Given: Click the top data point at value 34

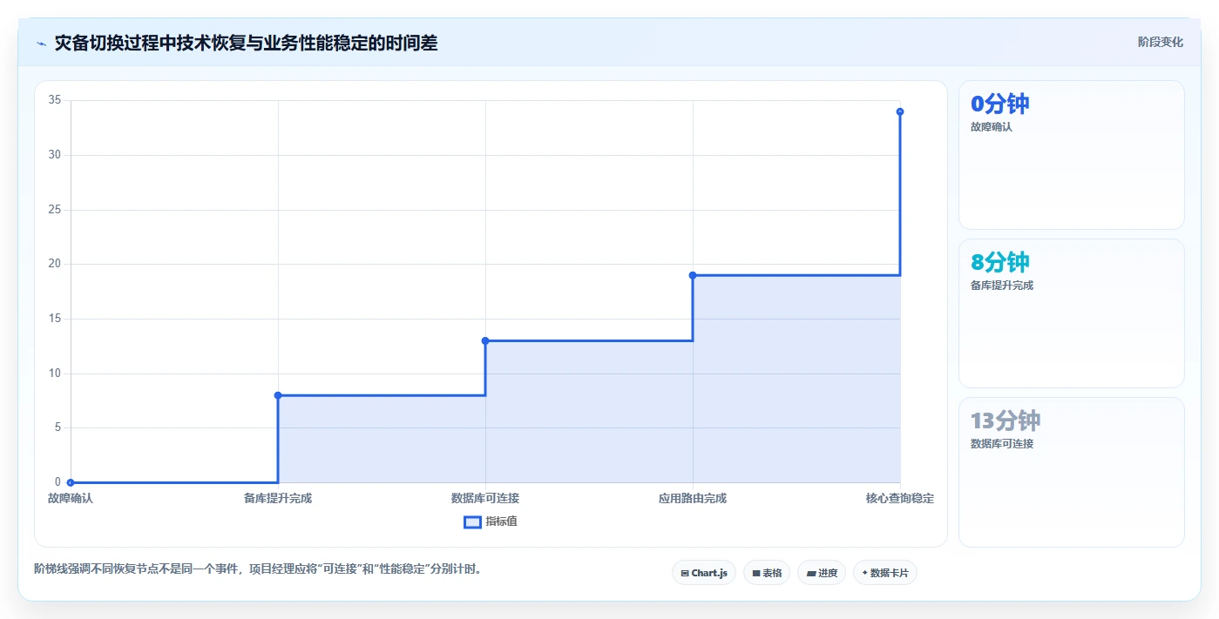Looking at the screenshot, I should coord(900,111).
